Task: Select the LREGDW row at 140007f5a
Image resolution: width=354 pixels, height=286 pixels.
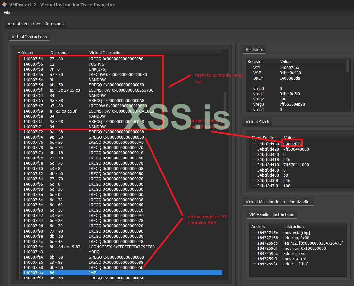Action: 122,74
